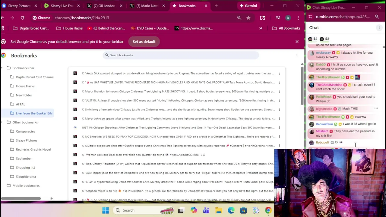Open the Windows Start menu
This screenshot has height=217, width=386.
click(105, 210)
